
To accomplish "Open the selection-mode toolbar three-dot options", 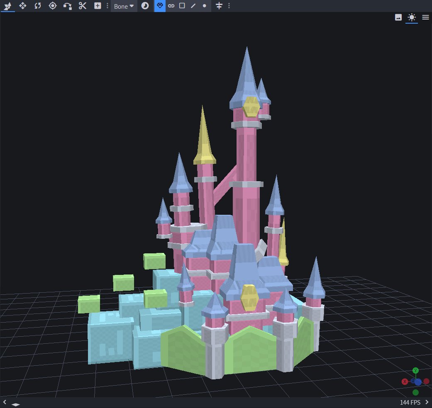I will coord(229,6).
